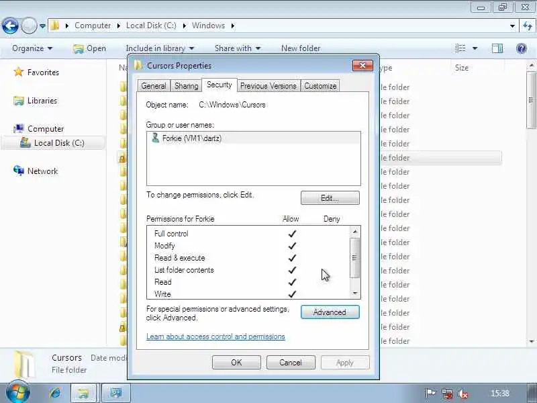Image resolution: width=537 pixels, height=403 pixels.
Task: Open Learn about access control and permissions
Action: click(x=215, y=337)
